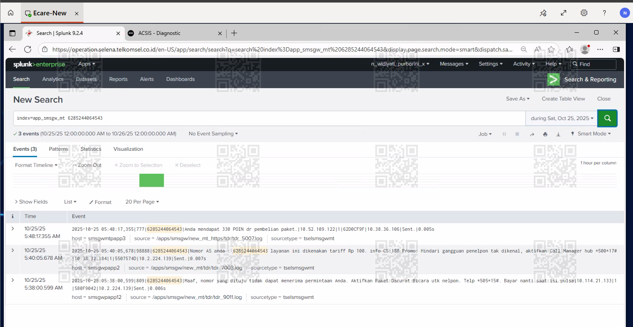Click the search query input box
633x327 pixels.
[269, 118]
